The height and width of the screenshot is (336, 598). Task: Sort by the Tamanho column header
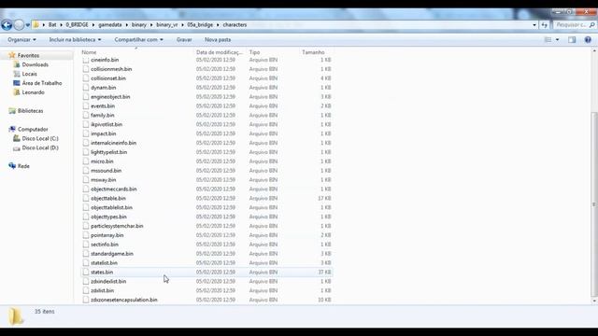pos(313,52)
